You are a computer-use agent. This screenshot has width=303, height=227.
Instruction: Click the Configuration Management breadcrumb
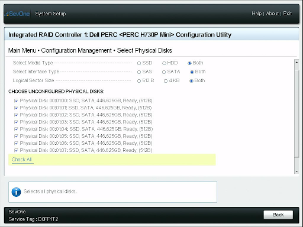(76, 50)
